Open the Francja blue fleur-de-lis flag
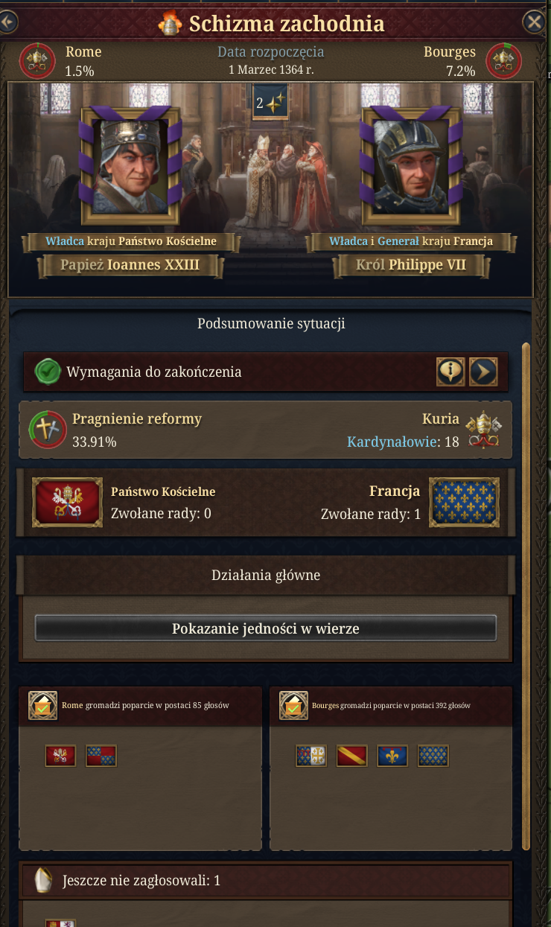This screenshot has width=551, height=927. [x=464, y=502]
